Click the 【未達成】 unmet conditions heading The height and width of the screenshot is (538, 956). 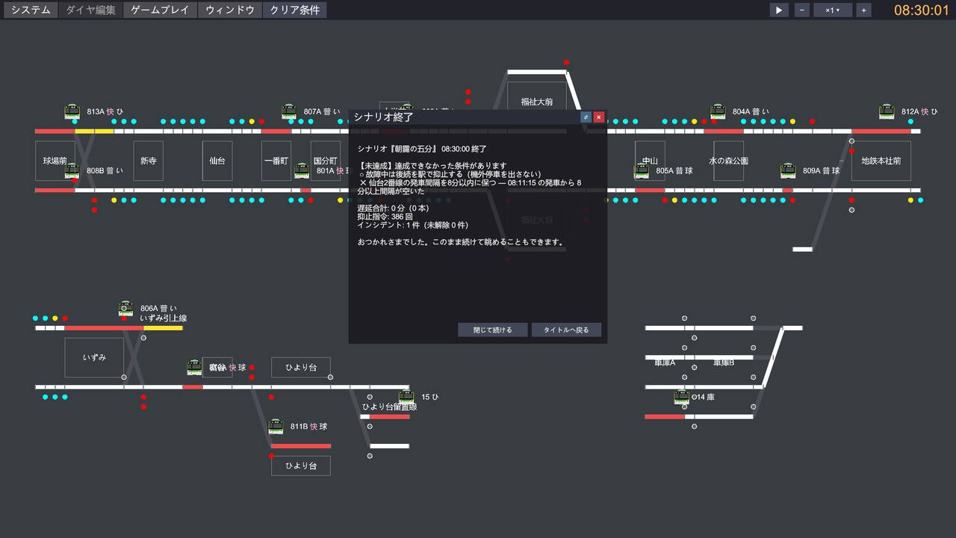pyautogui.click(x=432, y=166)
